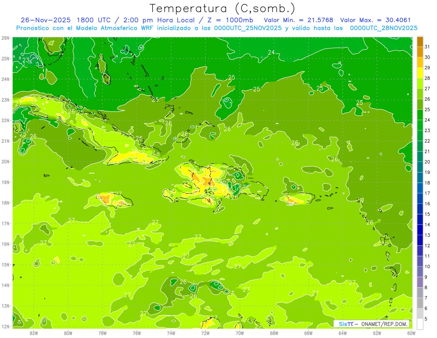Screen dimensions: 437x338
Task: Select valid-until time '0000UTC_28NOV2025'
Action: 383,28
